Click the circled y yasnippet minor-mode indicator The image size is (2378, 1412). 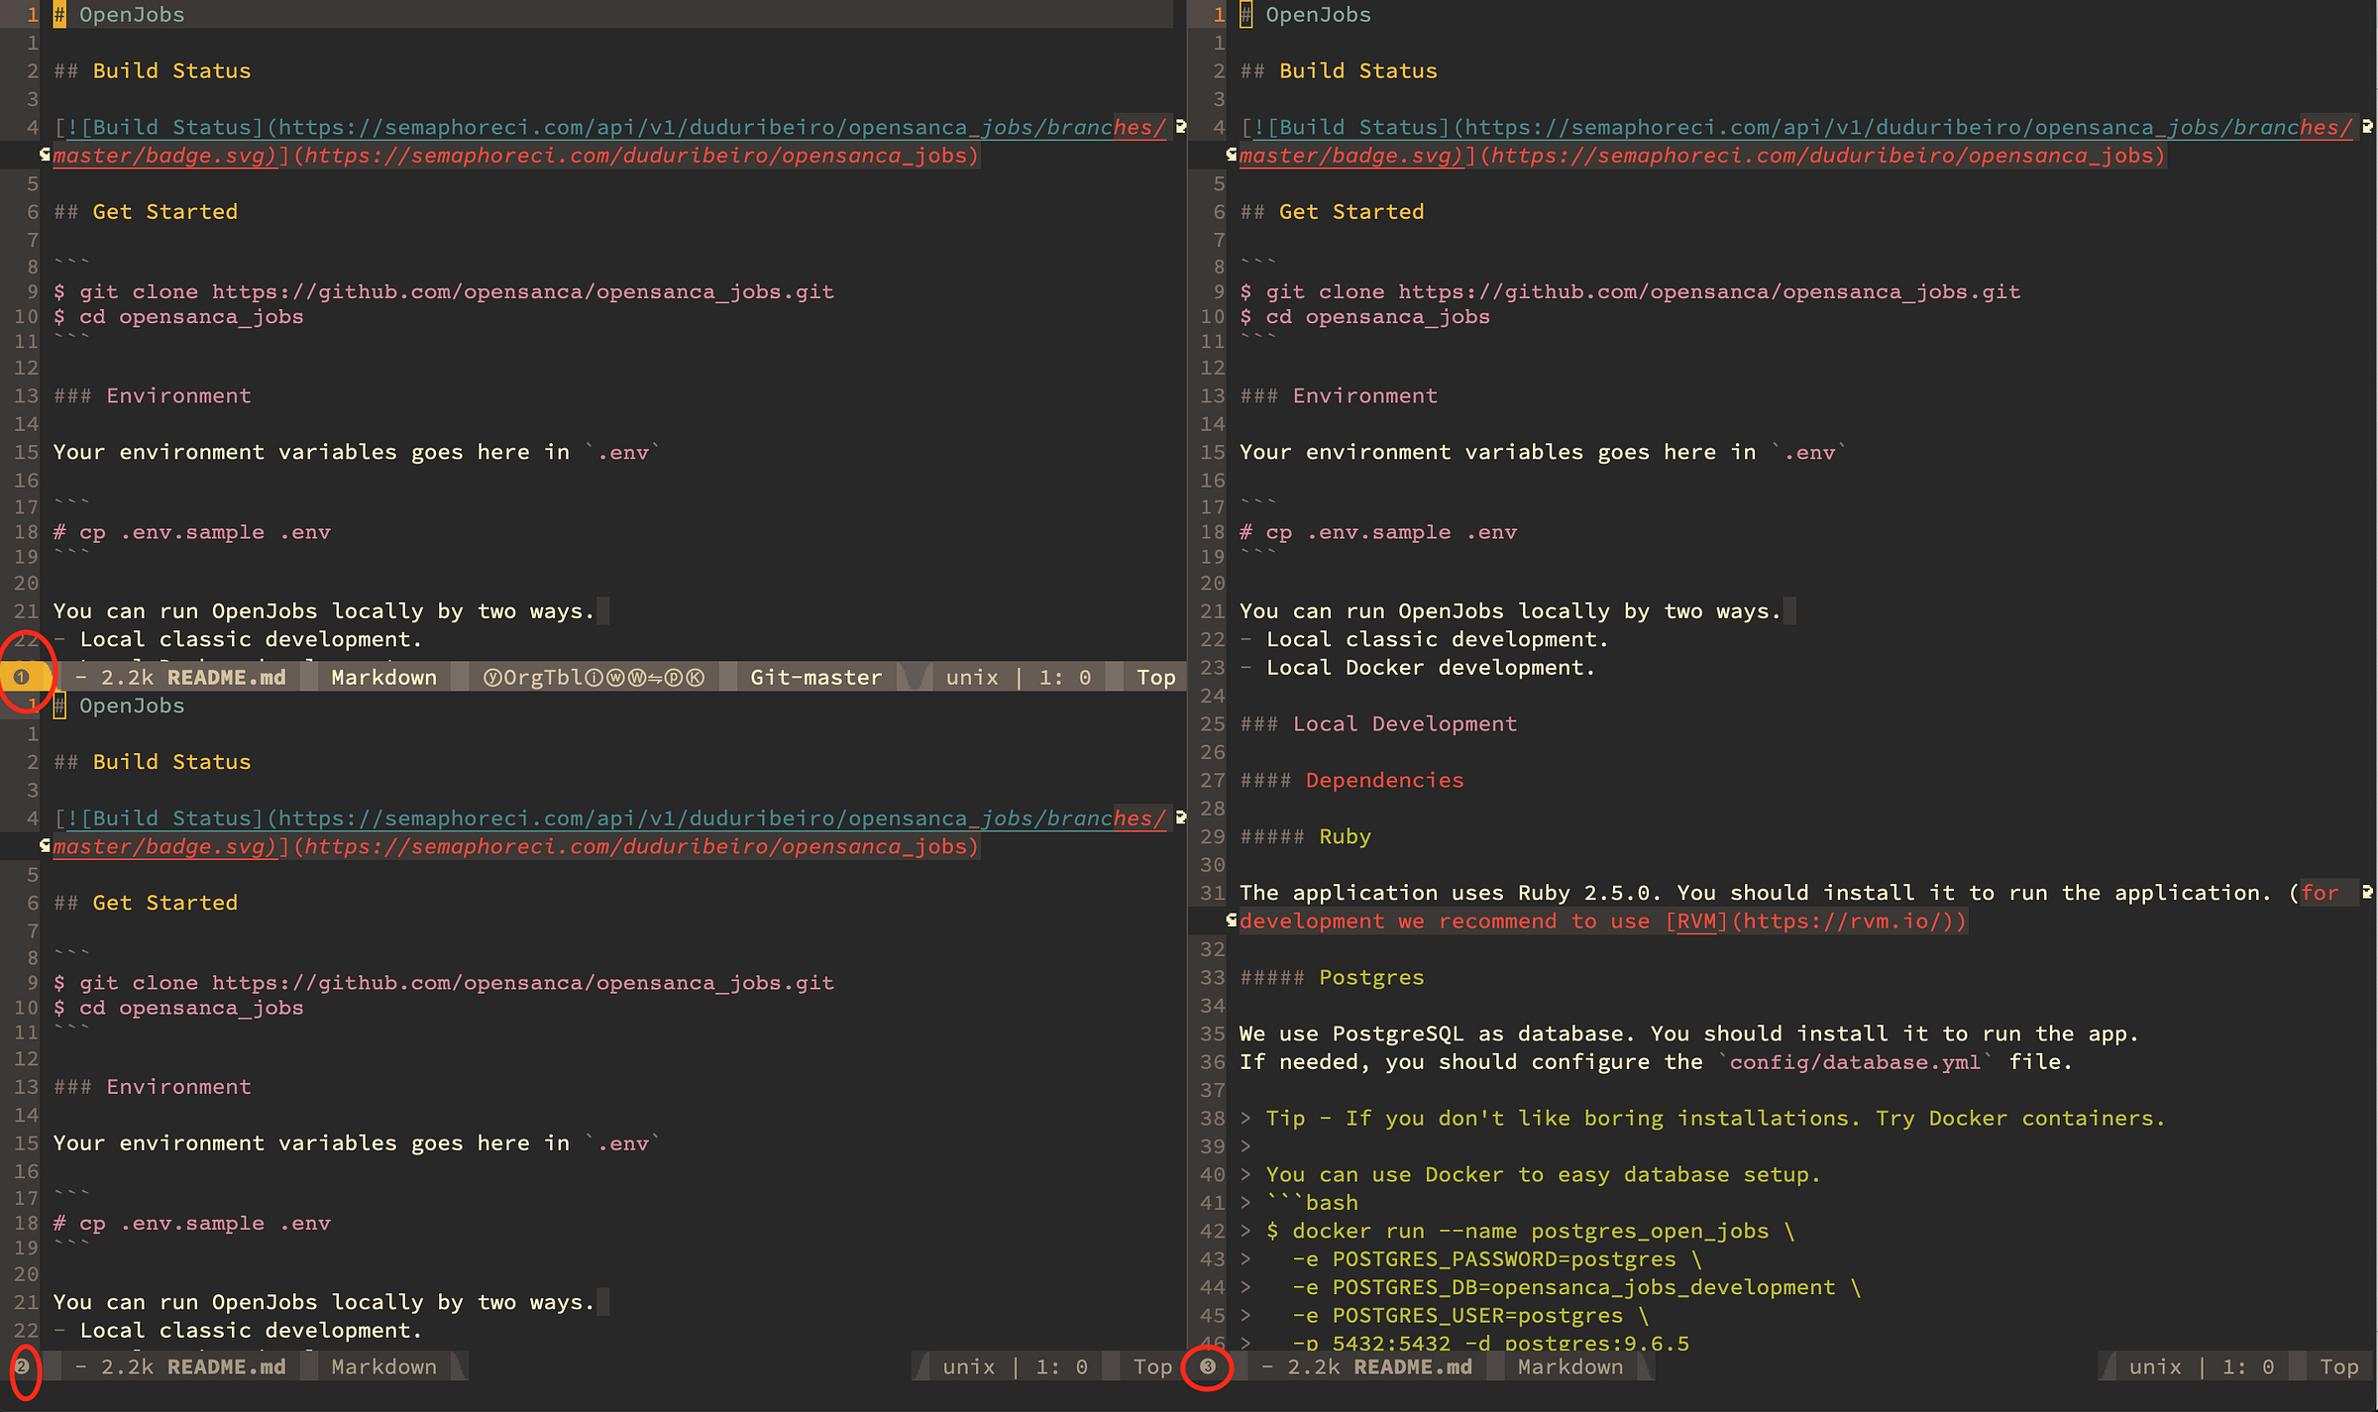click(492, 678)
